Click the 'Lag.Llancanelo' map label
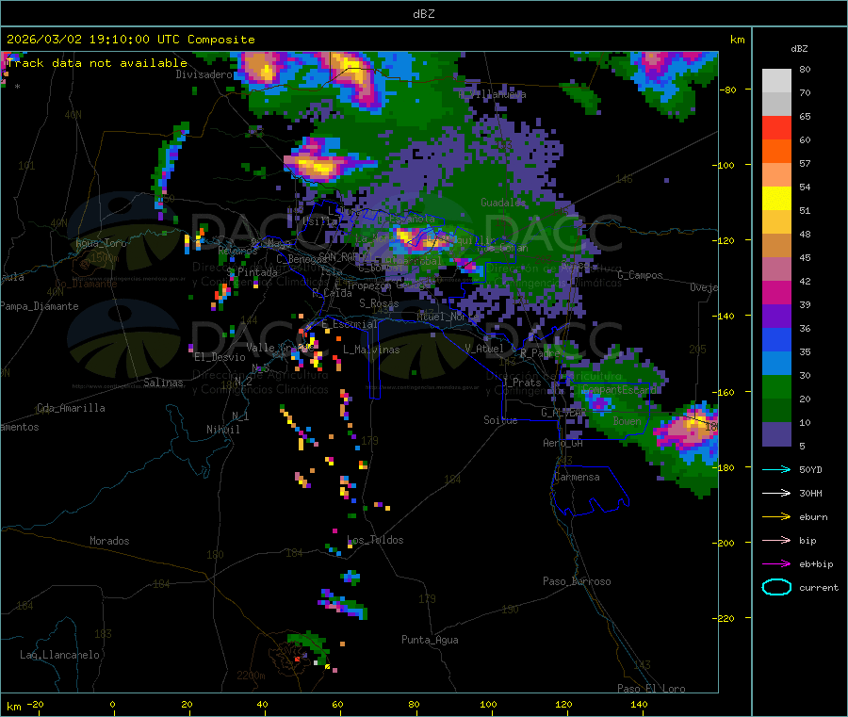This screenshot has width=848, height=717. (59, 655)
